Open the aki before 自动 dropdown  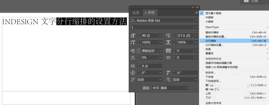160,80
